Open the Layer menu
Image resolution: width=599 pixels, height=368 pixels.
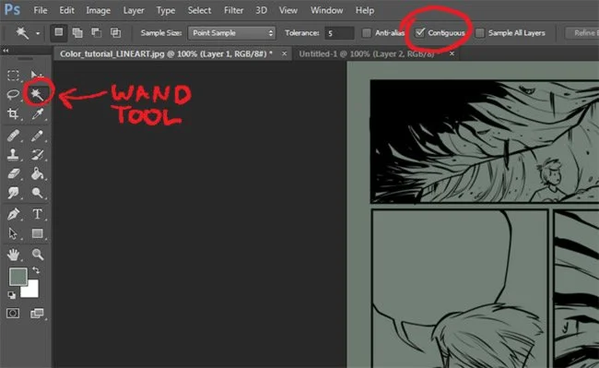(134, 10)
